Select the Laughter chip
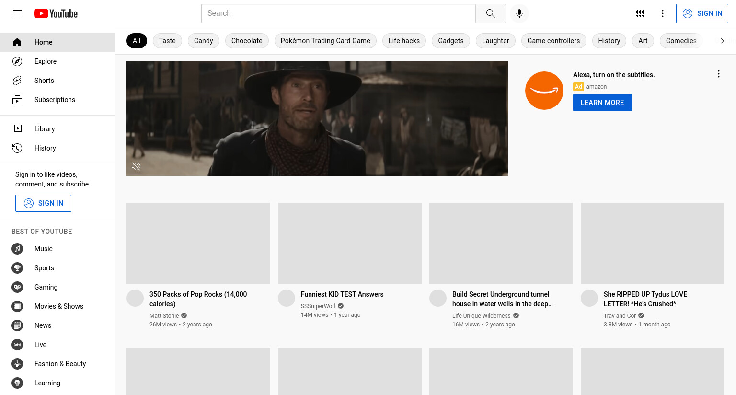Image resolution: width=736 pixels, height=395 pixels. click(495, 41)
